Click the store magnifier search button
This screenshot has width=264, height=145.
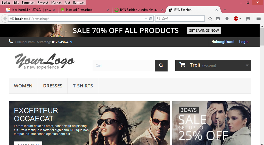[x=161, y=66]
